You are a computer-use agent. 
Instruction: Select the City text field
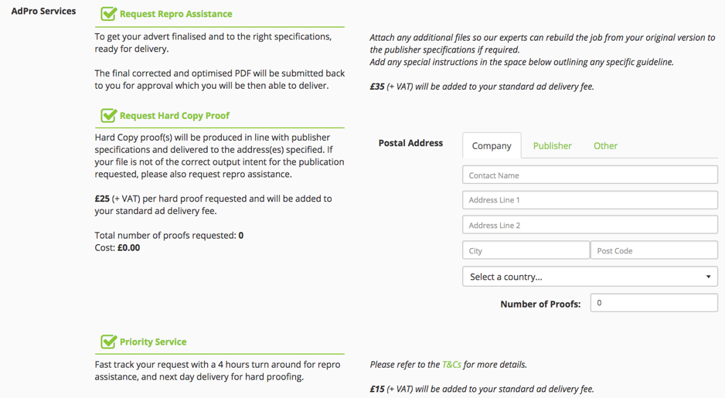pos(526,250)
